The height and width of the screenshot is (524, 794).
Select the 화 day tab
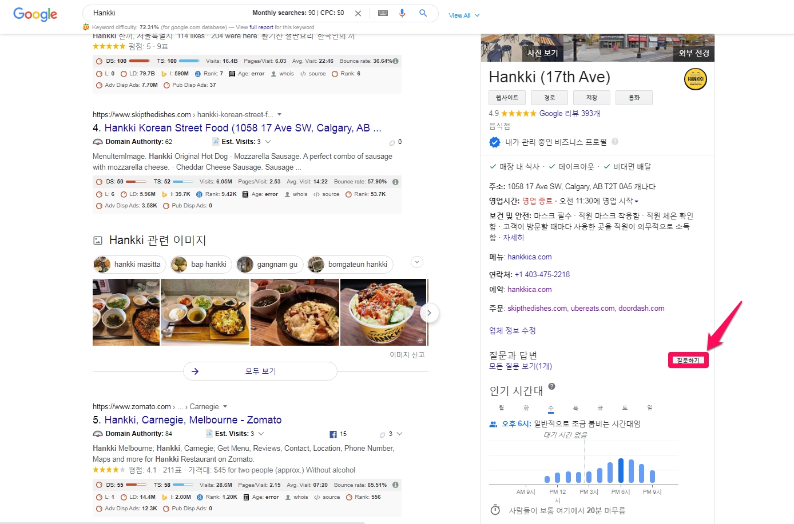click(x=526, y=408)
